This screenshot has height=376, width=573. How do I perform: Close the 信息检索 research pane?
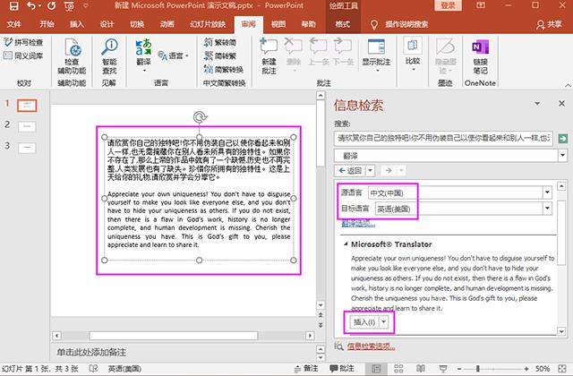click(x=561, y=104)
